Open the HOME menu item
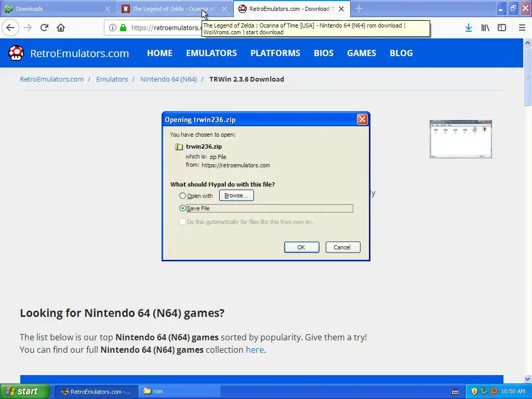This screenshot has width=532, height=399. point(160,54)
